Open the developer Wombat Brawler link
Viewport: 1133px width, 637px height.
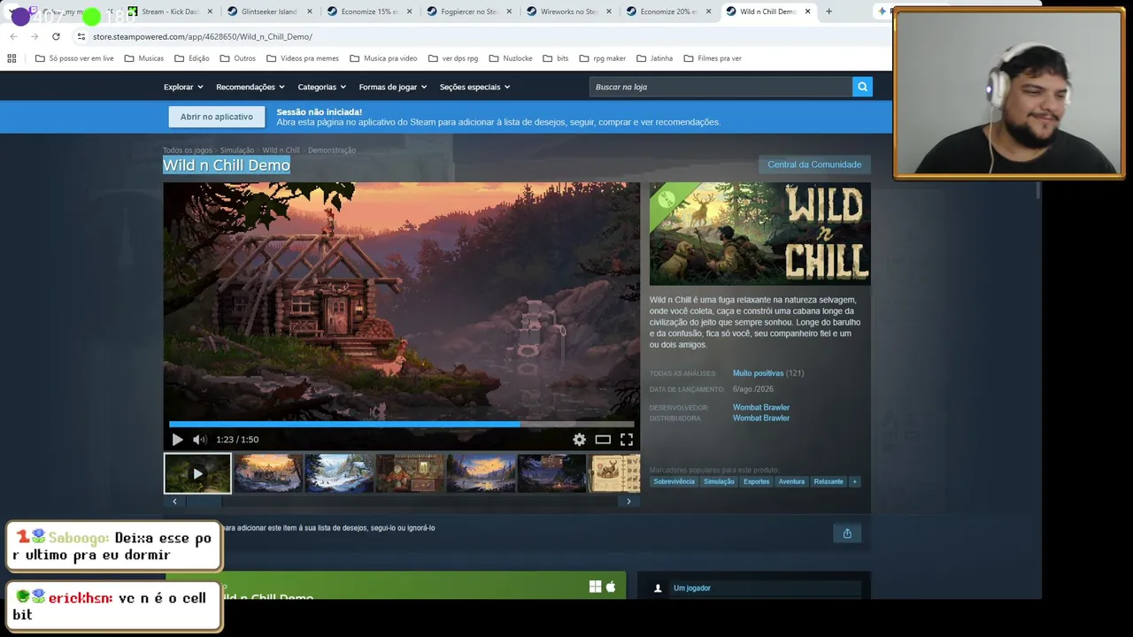(761, 408)
